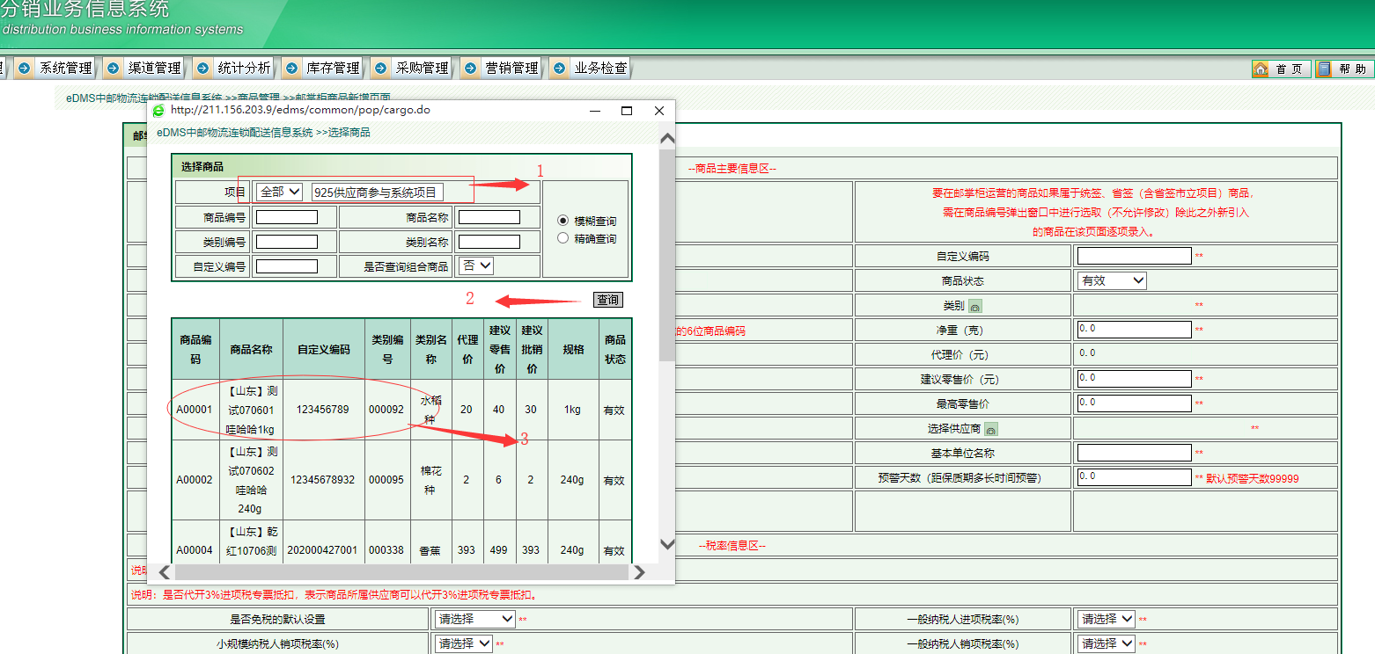Viewport: 1375px width, 654px height.
Task: Click the arrow icon beside 渠道管理
Action: point(114,68)
